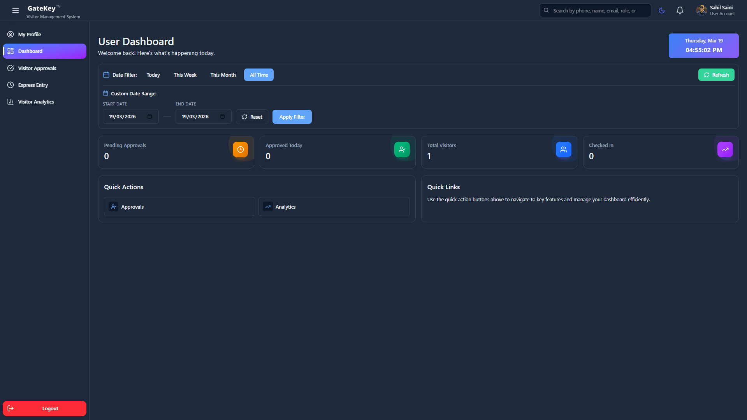Click the purple Checked In trend icon
The height and width of the screenshot is (420, 747).
coord(725,149)
